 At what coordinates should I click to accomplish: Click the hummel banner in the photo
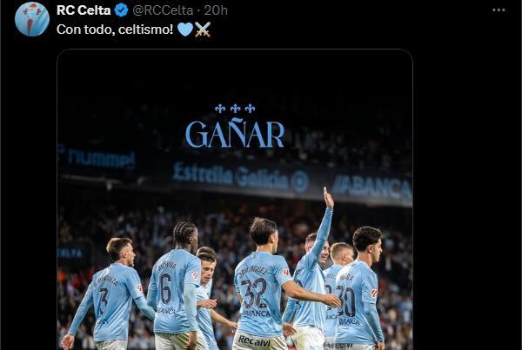101,159
